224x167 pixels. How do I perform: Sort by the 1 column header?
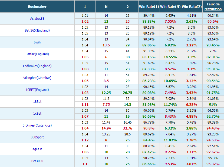[85, 7]
